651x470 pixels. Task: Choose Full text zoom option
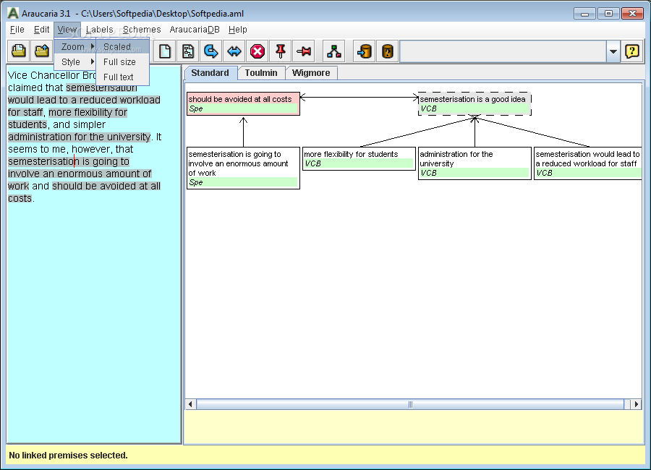(122, 77)
